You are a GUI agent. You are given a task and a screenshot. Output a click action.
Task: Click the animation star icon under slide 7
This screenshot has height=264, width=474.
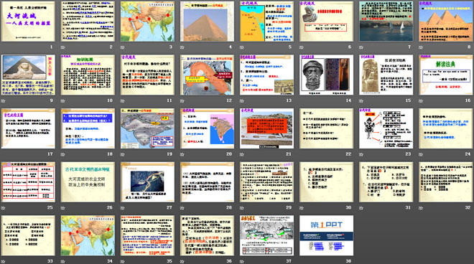(x=361, y=47)
